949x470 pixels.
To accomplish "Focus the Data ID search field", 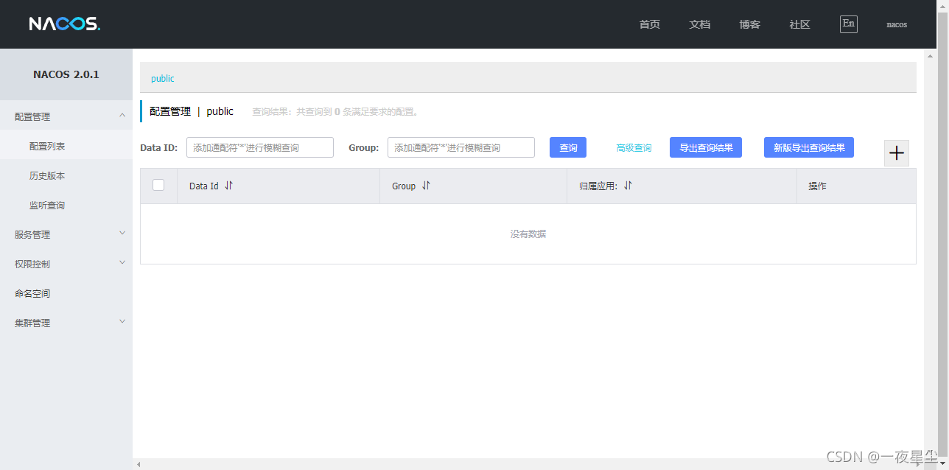I will (260, 147).
